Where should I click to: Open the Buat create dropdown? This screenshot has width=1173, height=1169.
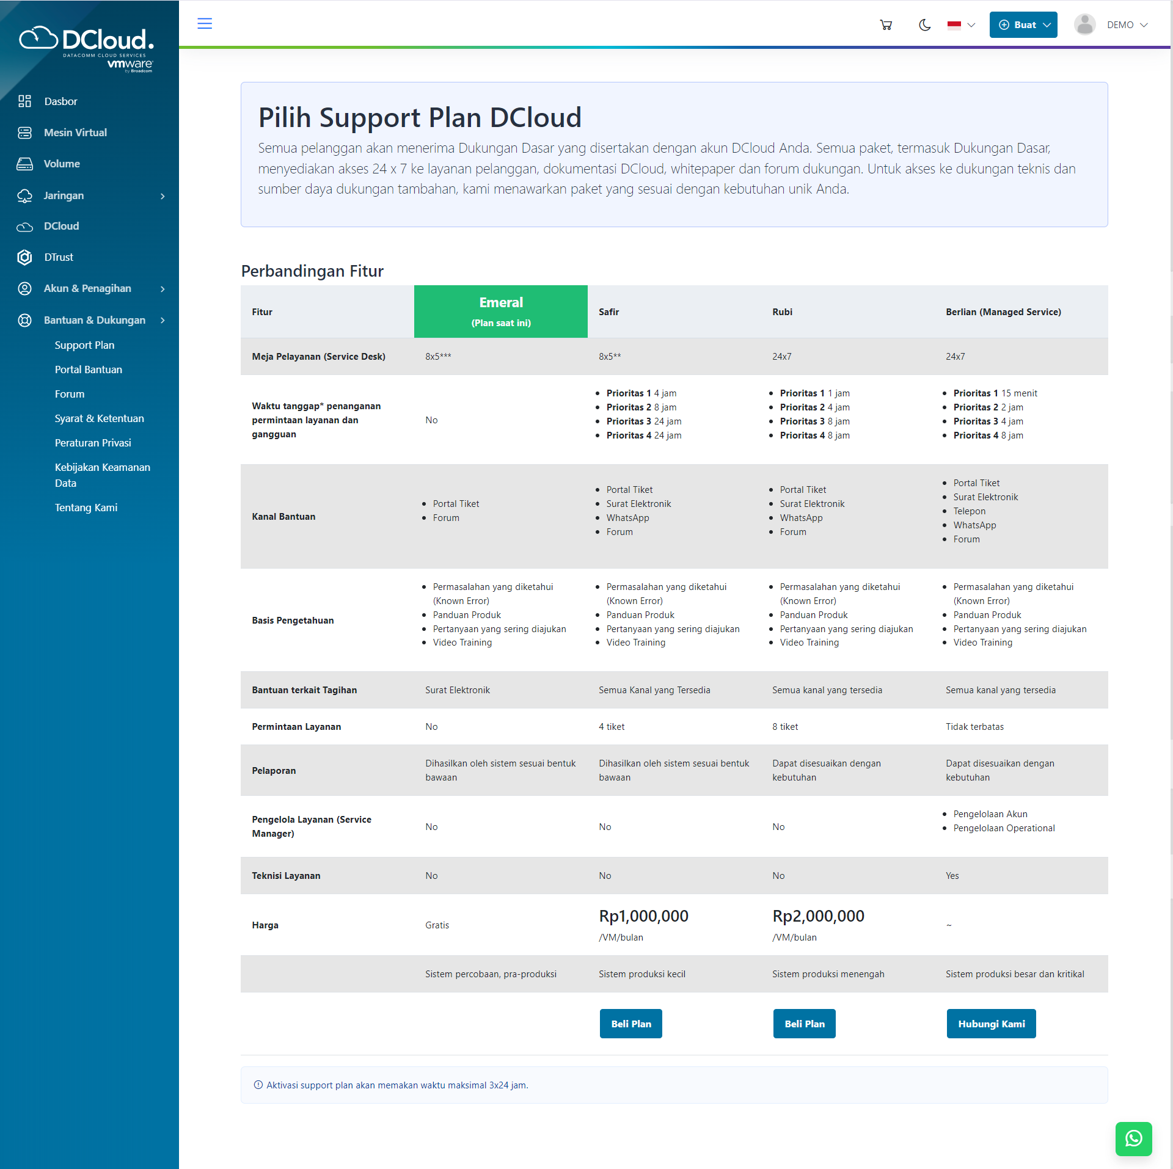(x=1023, y=25)
